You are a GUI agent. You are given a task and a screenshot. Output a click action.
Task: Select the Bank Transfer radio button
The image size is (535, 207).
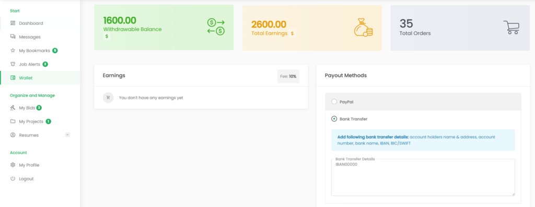(x=334, y=119)
